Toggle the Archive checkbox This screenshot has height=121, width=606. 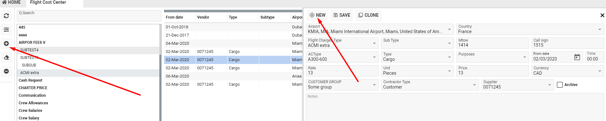pos(560,85)
